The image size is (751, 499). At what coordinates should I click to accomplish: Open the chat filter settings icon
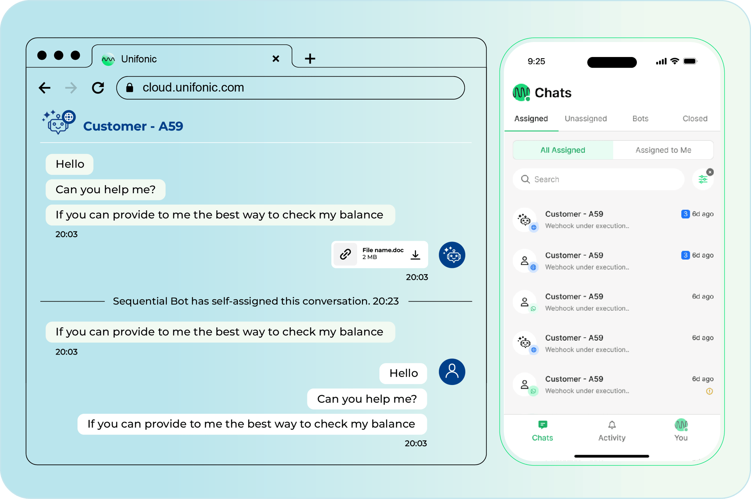pos(703,180)
